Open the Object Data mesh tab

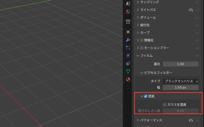(128, 71)
